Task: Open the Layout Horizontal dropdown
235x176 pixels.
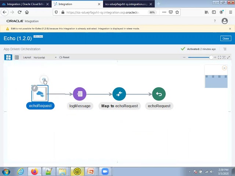Action: pos(45,58)
